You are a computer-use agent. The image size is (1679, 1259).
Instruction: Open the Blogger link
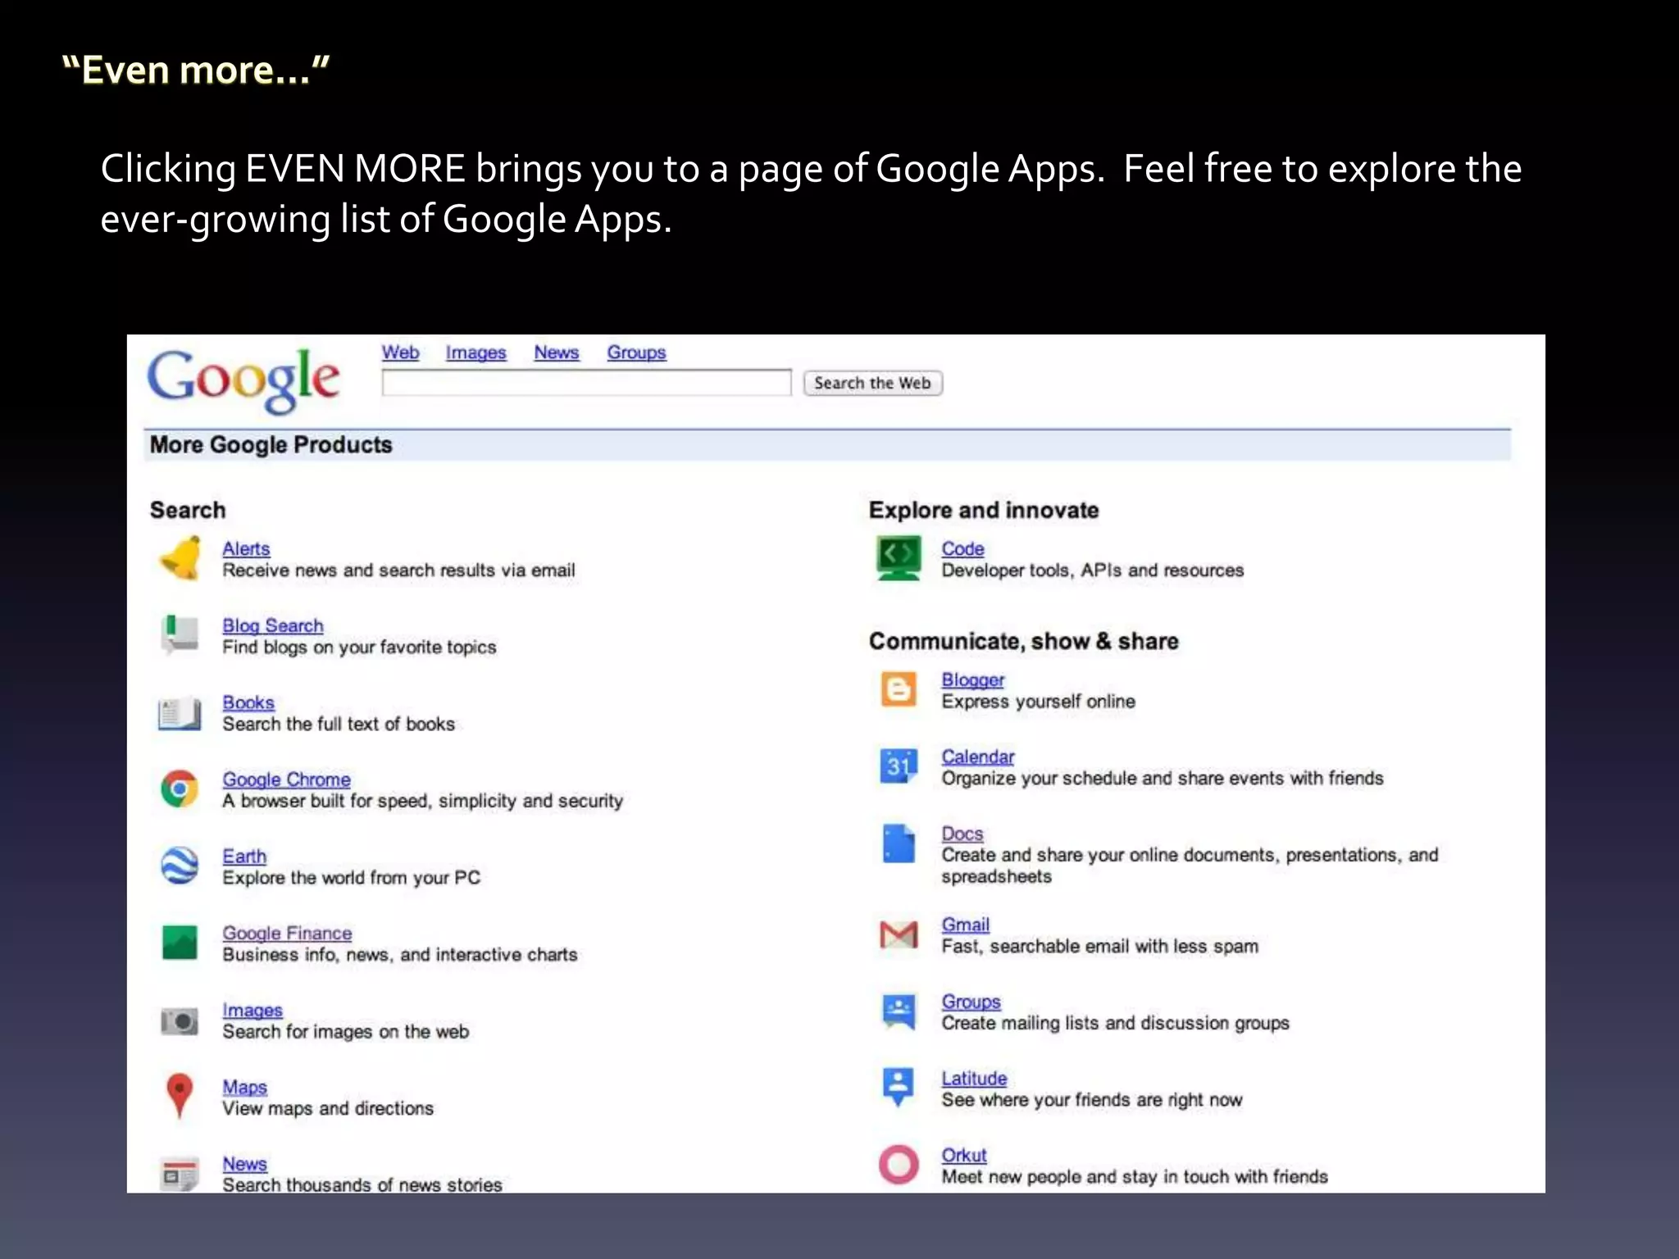972,679
